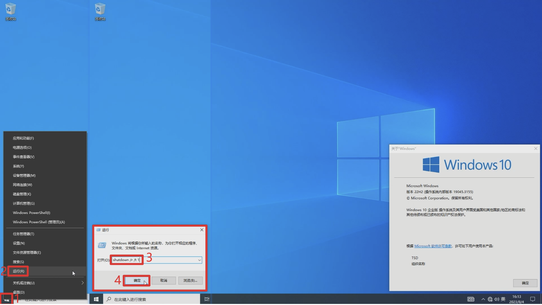Screen dimensions: 542x305
Task: Click the Windows 10 logo in About window
Action: point(467,165)
